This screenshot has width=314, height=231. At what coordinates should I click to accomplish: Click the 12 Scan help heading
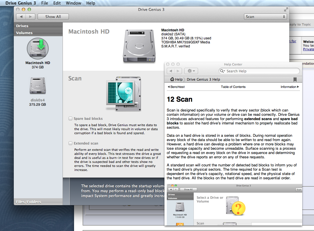179,99
